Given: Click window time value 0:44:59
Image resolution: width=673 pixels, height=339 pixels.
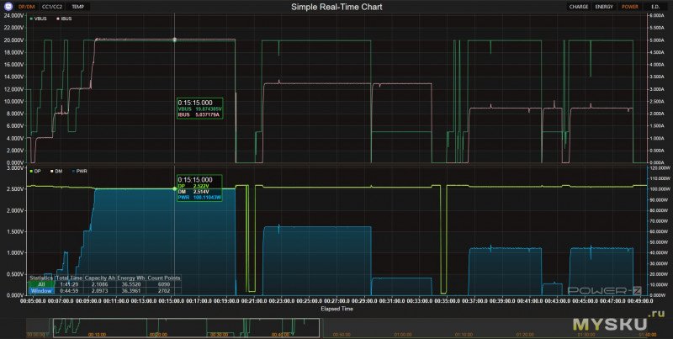Looking at the screenshot, I should tap(69, 291).
